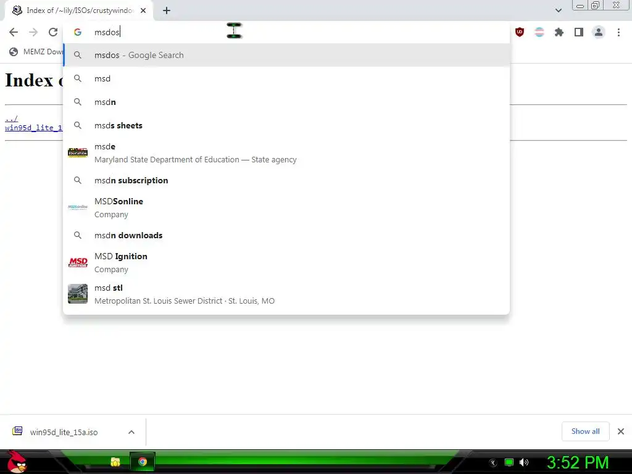Image resolution: width=632 pixels, height=474 pixels.
Task: Click the forward navigation arrow
Action: tap(33, 32)
